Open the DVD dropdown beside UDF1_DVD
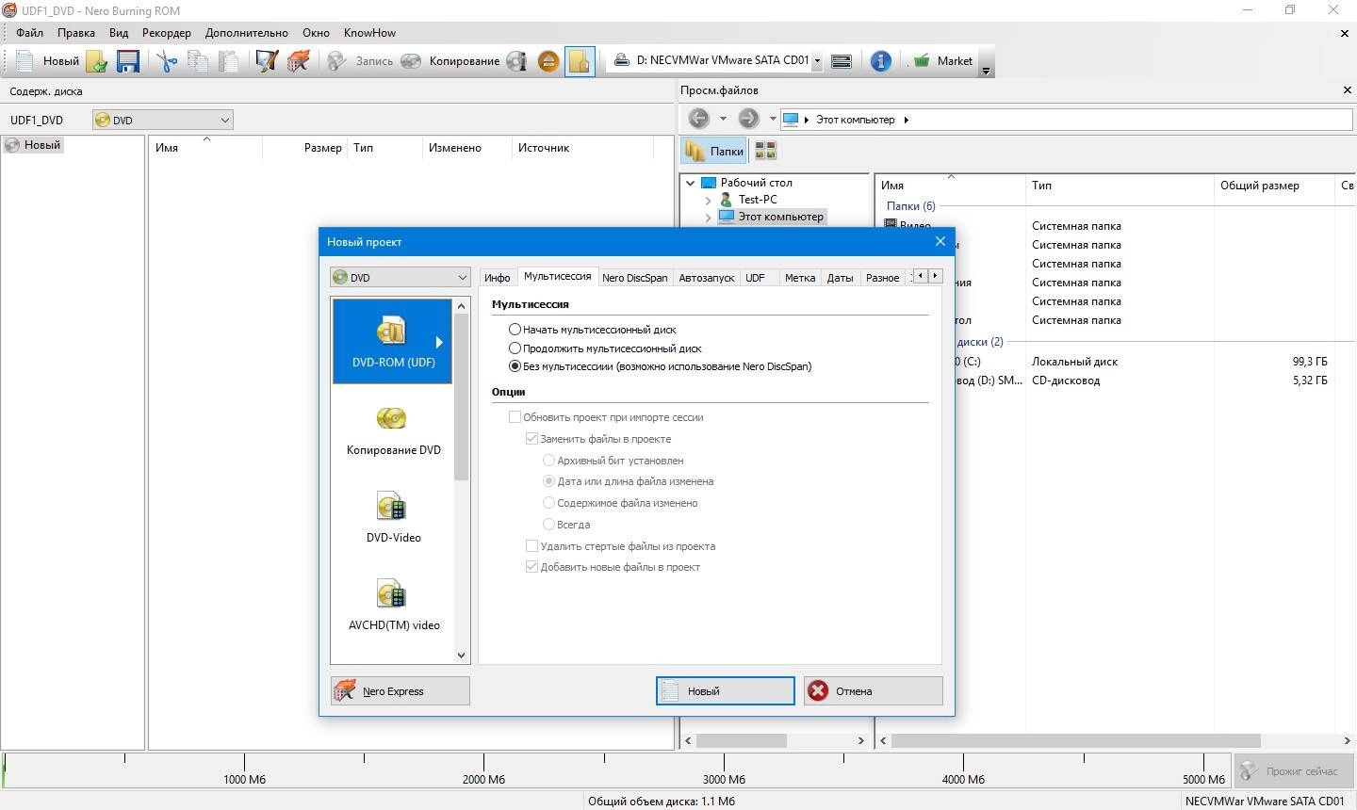The width and height of the screenshot is (1357, 810). [162, 120]
